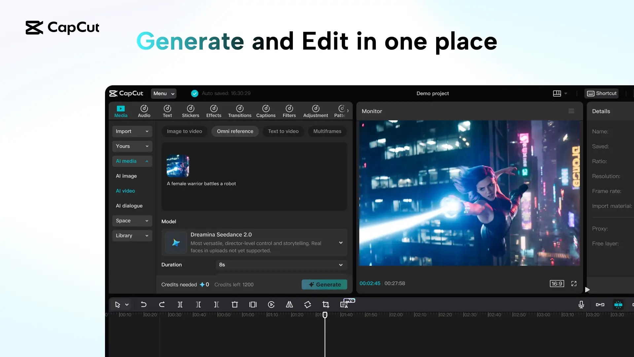Image resolution: width=634 pixels, height=357 pixels.
Task: Expand the Monitor to fullscreen
Action: click(x=574, y=284)
